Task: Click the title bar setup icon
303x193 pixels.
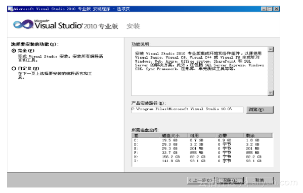Action: coord(11,9)
